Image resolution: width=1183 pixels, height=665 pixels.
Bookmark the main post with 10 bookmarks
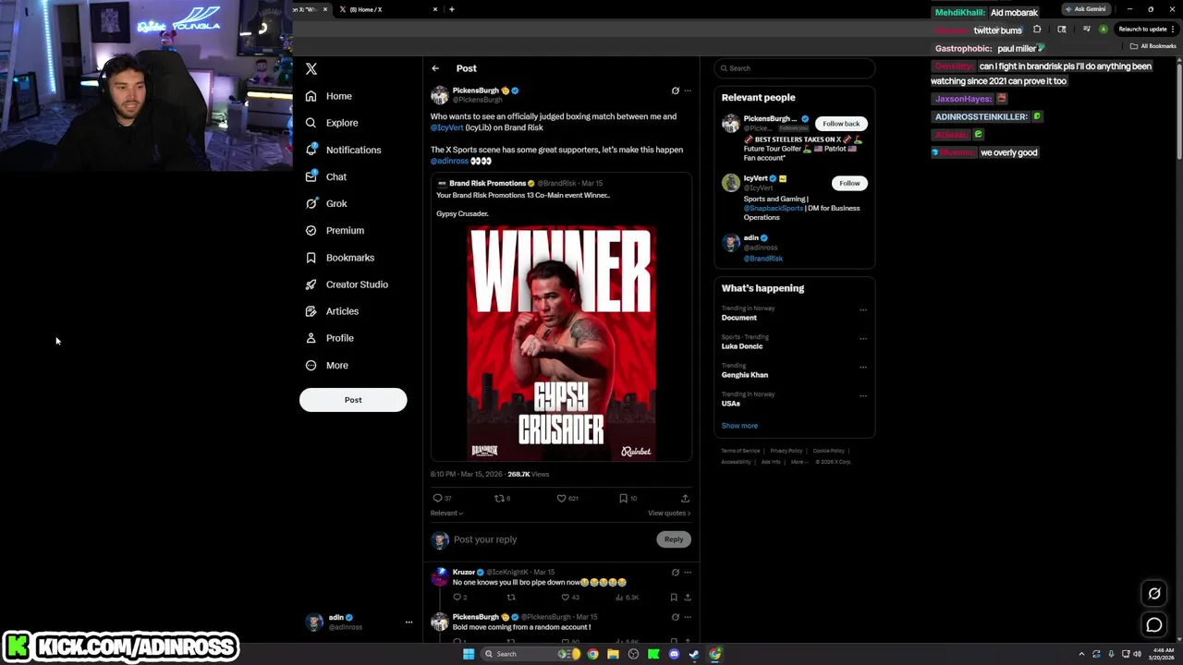[623, 499]
